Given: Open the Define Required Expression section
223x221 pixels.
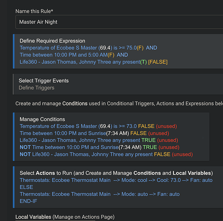Looking at the screenshot, I should 52,41.
